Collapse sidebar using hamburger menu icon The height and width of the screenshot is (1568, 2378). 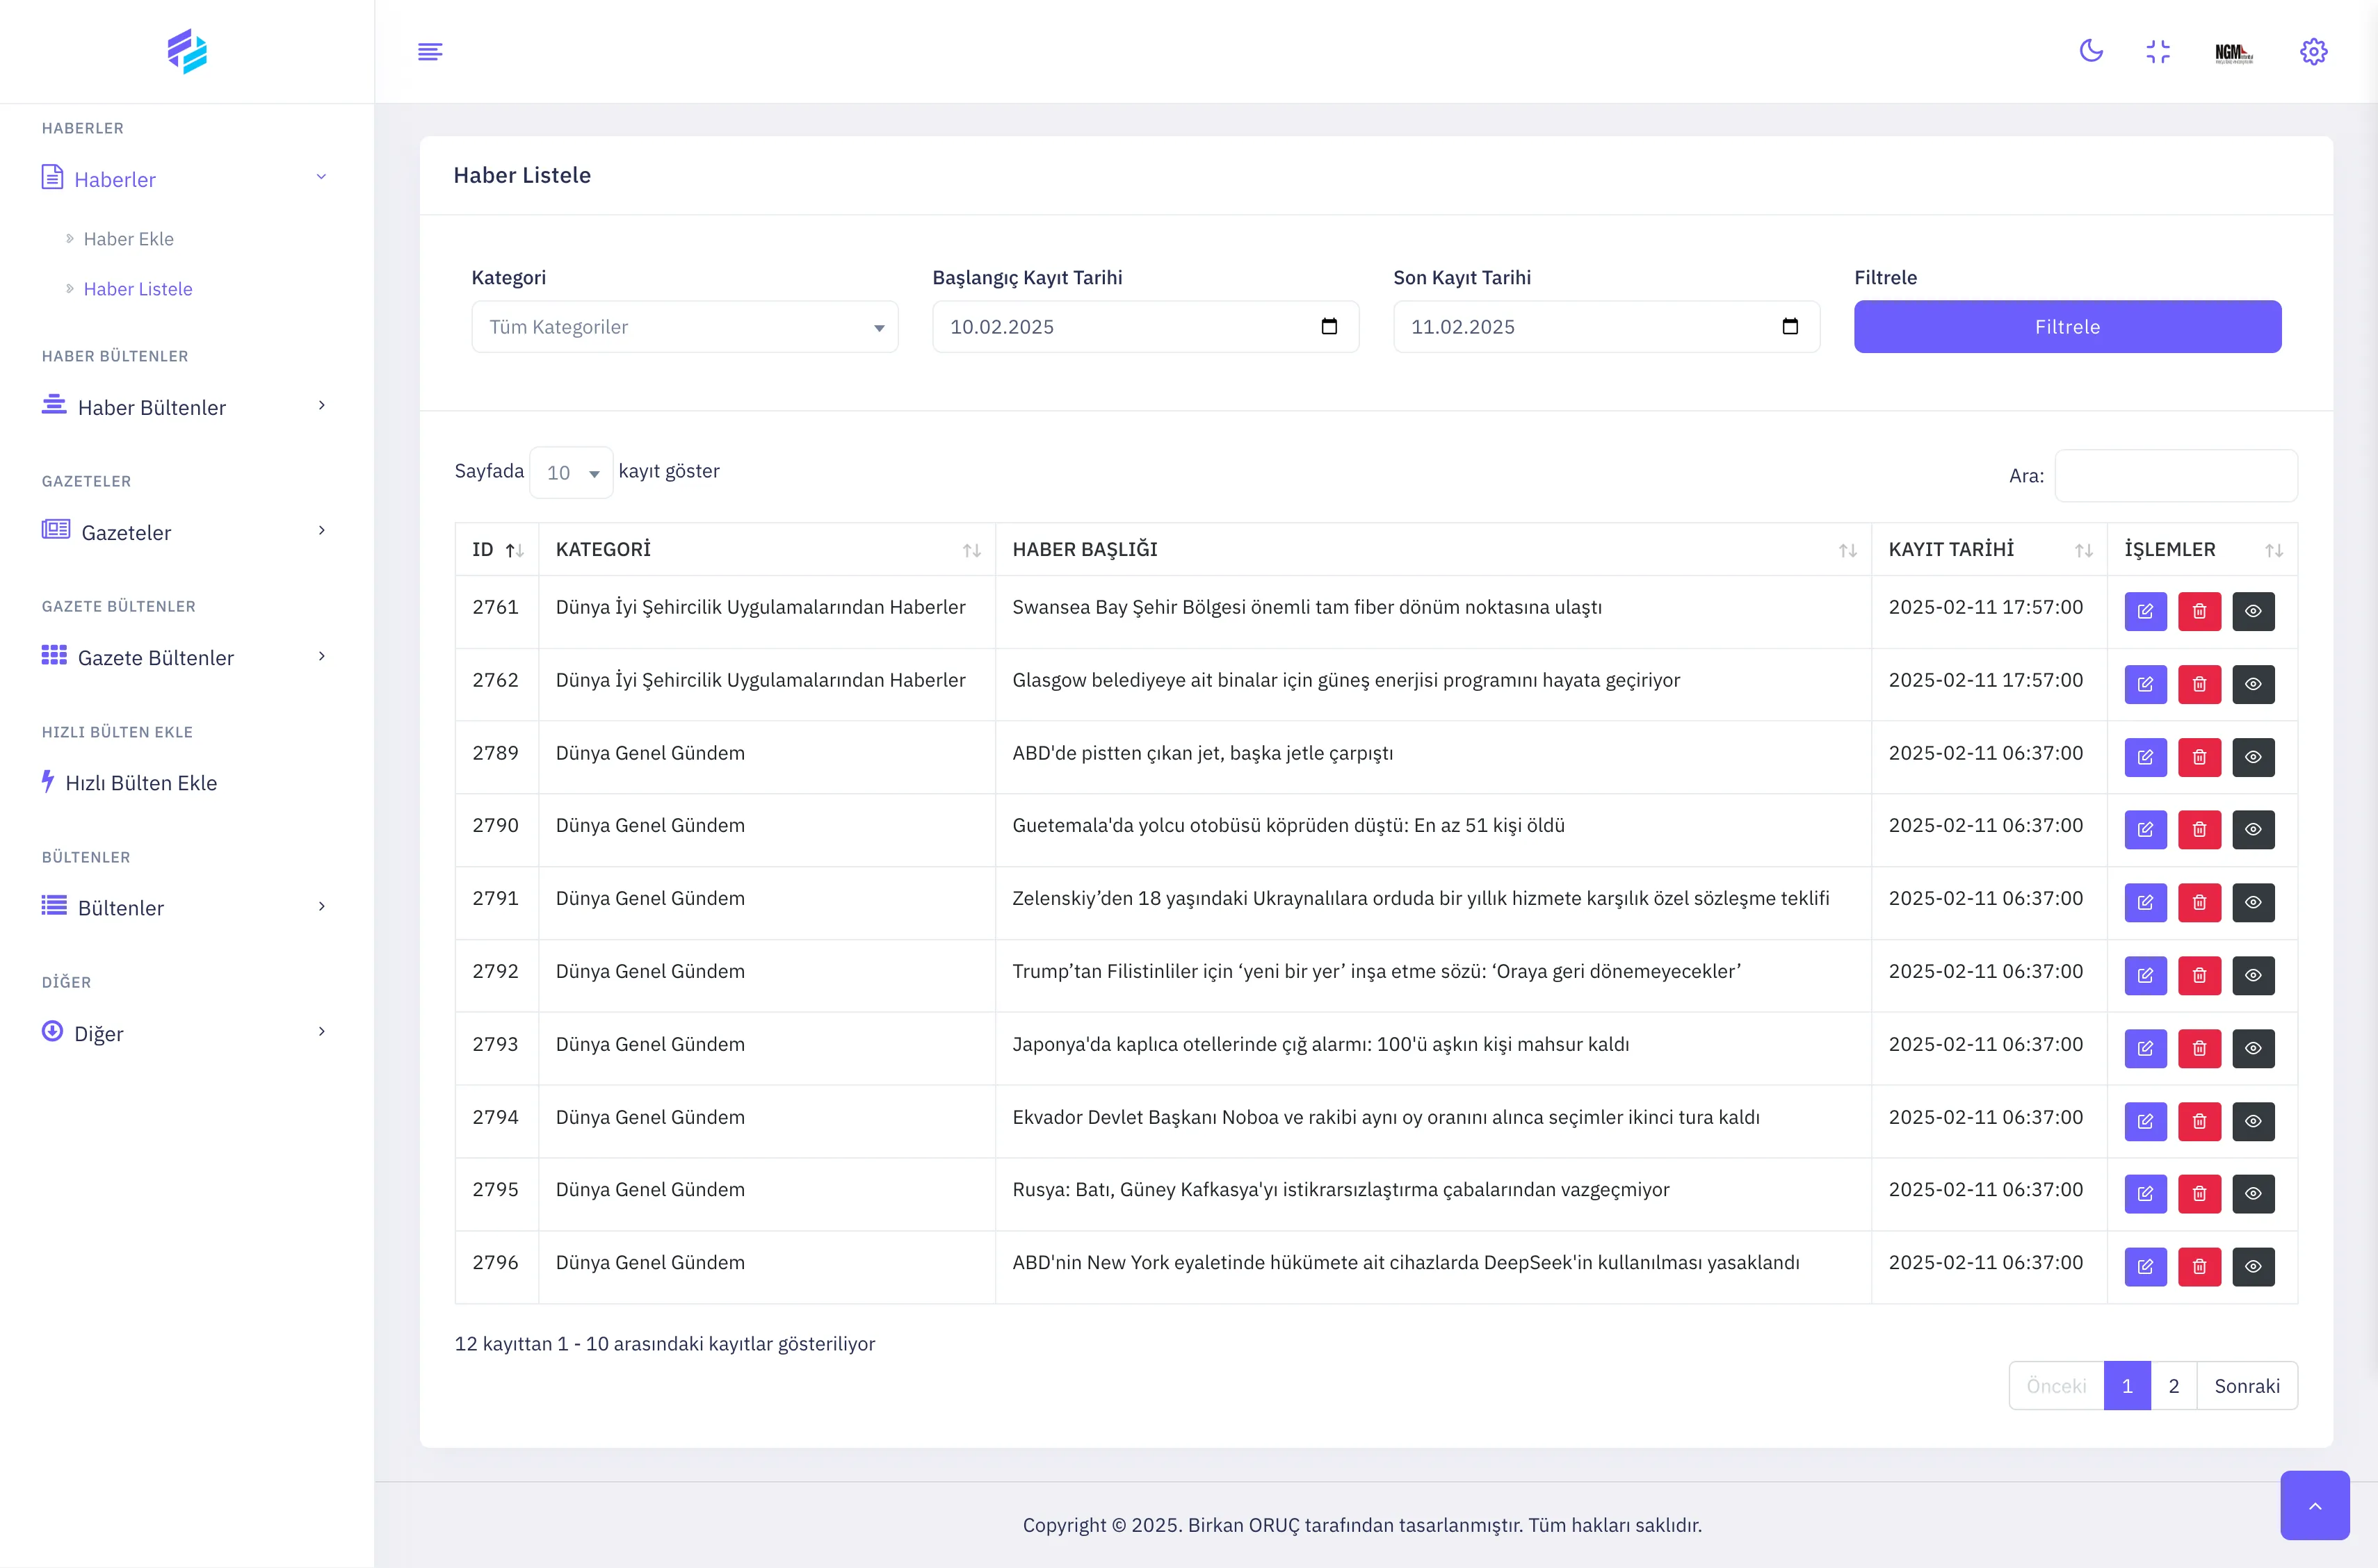[429, 51]
